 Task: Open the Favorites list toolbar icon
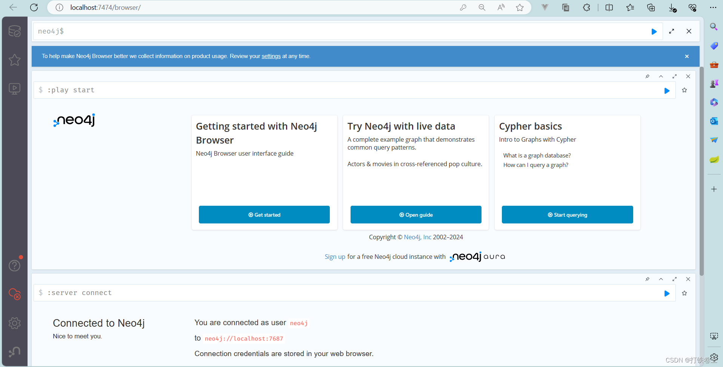pos(630,8)
